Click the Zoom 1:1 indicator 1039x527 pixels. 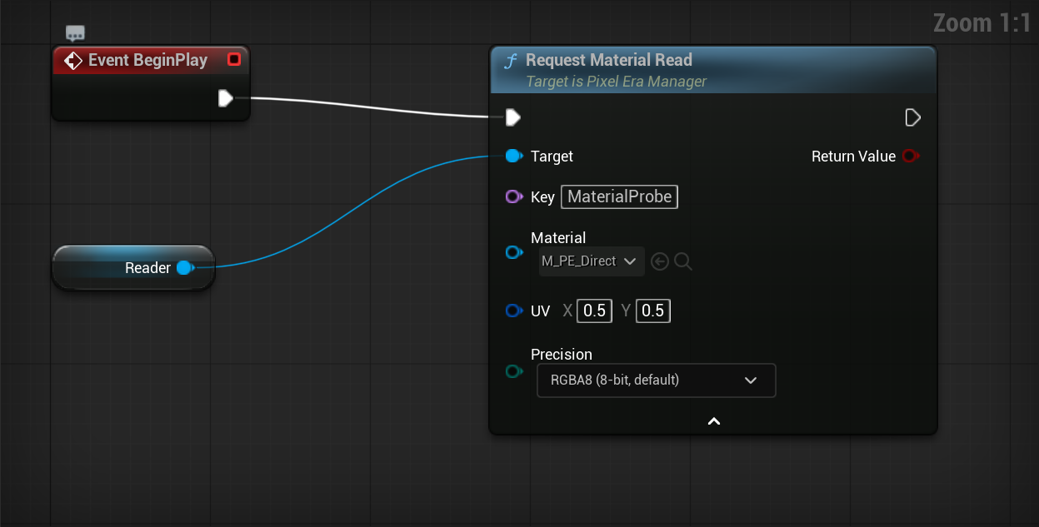click(x=982, y=22)
